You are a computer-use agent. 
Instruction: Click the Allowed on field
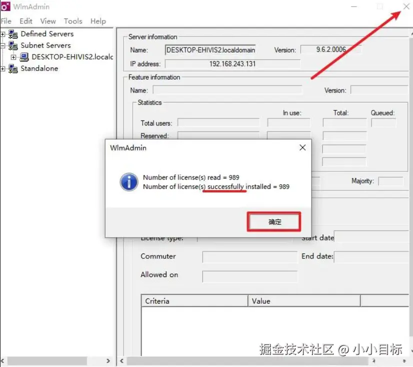click(x=250, y=276)
